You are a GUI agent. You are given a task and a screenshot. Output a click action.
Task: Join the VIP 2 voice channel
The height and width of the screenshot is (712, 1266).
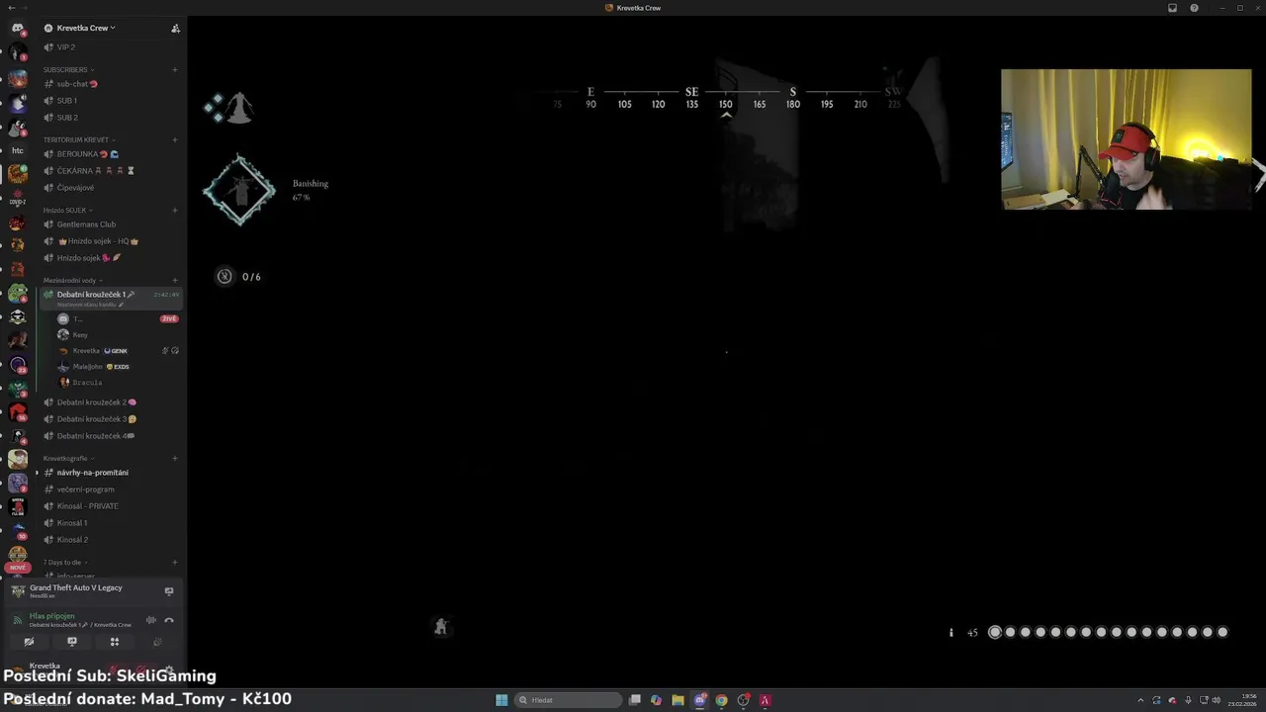coord(111,46)
